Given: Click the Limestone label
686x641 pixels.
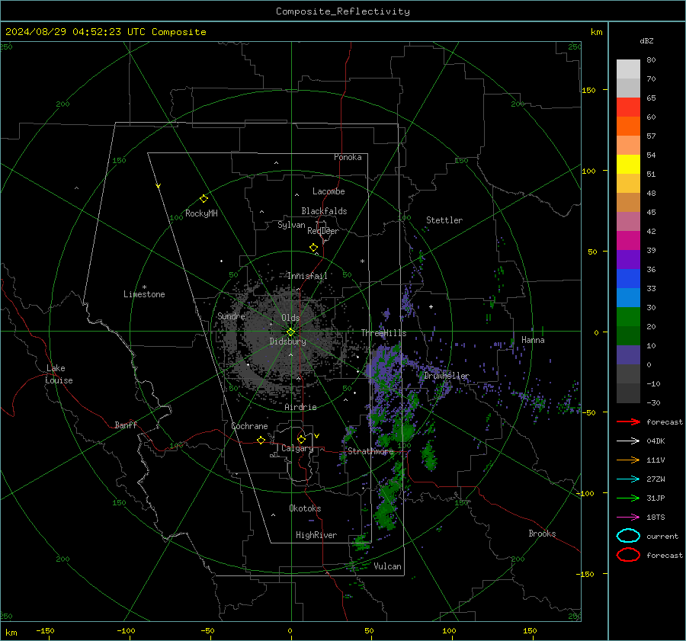Looking at the screenshot, I should click(x=144, y=294).
